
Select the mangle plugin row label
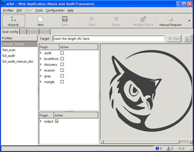click(49, 82)
